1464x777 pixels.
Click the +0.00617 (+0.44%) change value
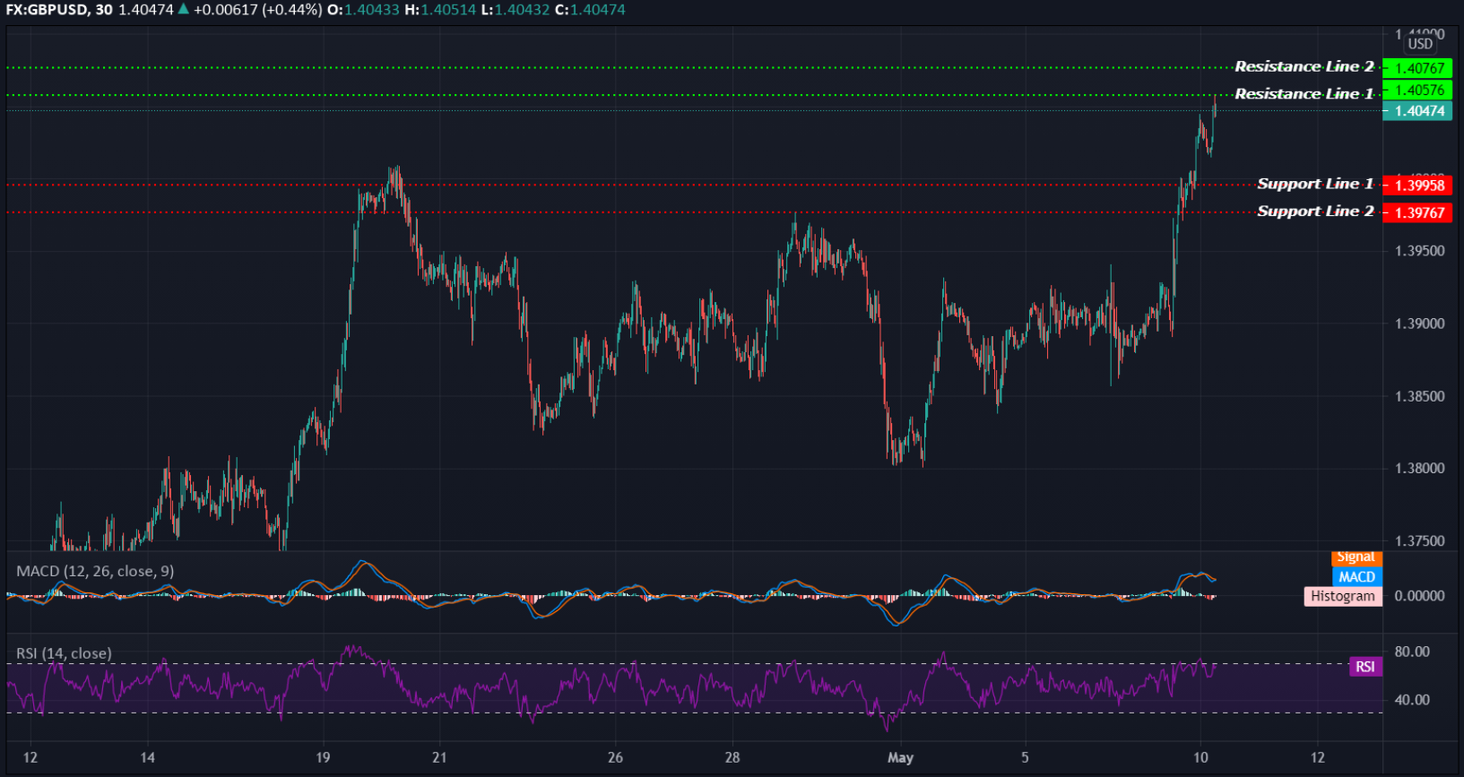click(x=258, y=10)
